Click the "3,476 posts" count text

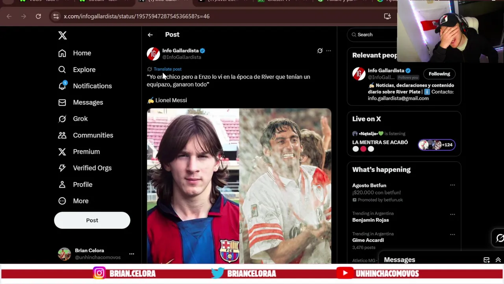[x=364, y=247]
